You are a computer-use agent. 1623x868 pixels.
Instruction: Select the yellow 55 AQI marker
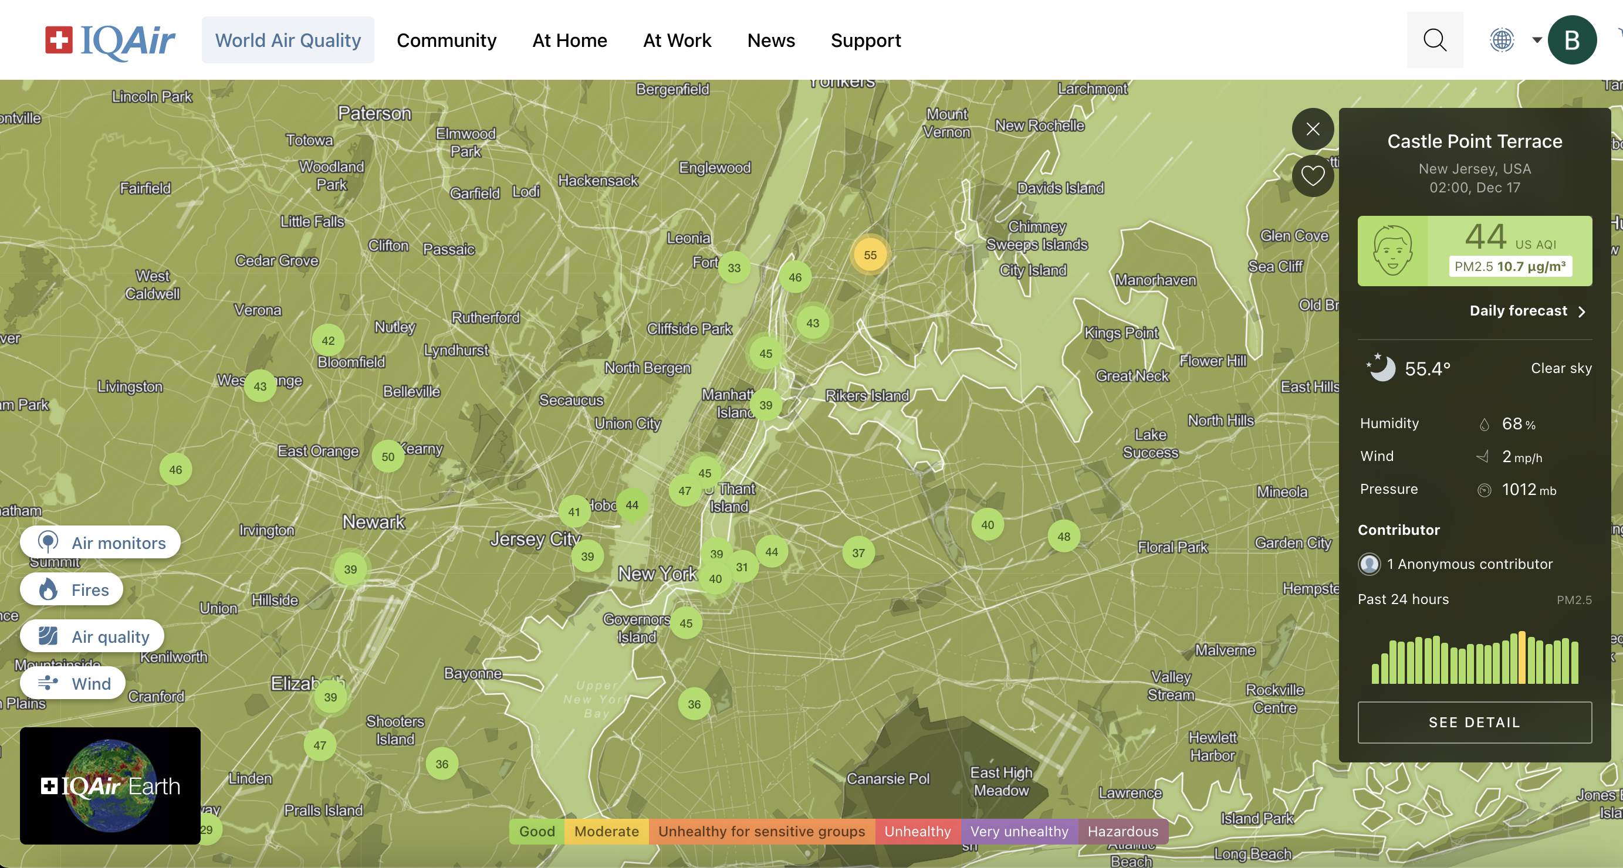(x=870, y=255)
